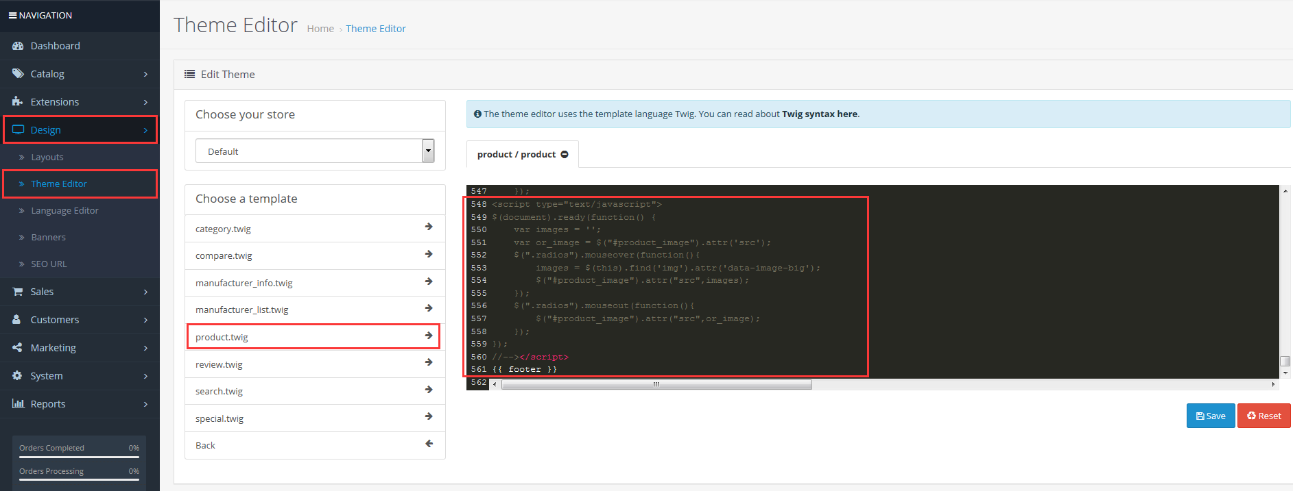Click the Catalog tags icon
Image resolution: width=1293 pixels, height=491 pixels.
pyautogui.click(x=18, y=73)
